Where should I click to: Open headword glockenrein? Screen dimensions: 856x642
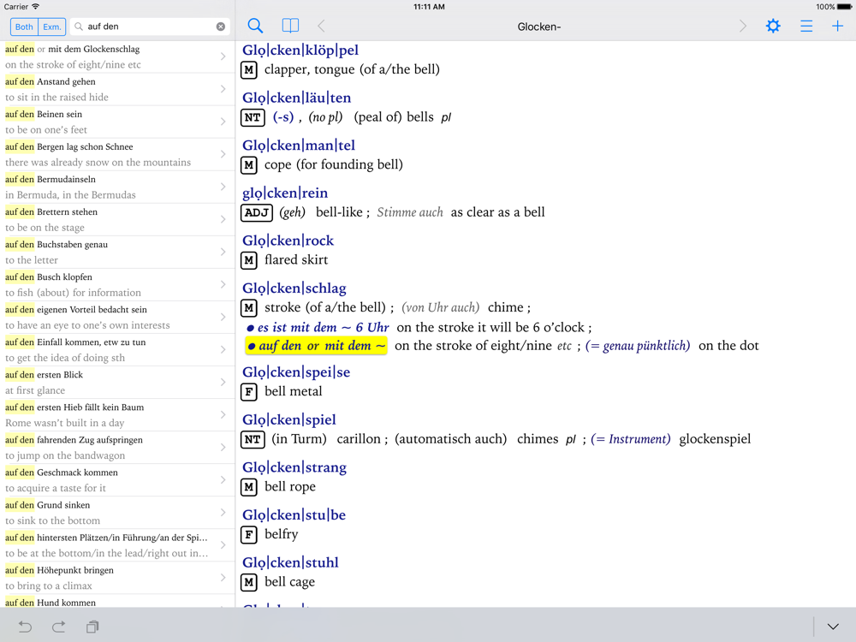pyautogui.click(x=285, y=193)
